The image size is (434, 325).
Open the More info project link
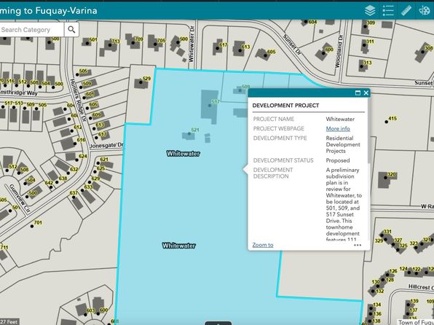pyautogui.click(x=338, y=128)
